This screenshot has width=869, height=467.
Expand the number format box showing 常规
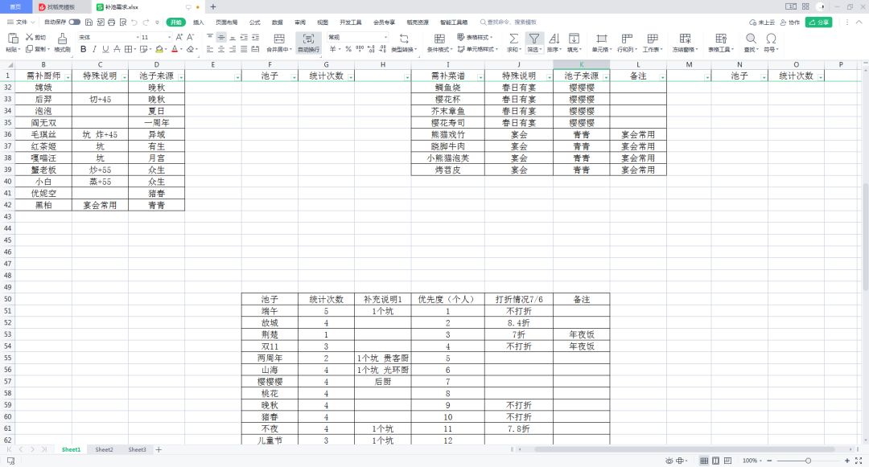357,37
